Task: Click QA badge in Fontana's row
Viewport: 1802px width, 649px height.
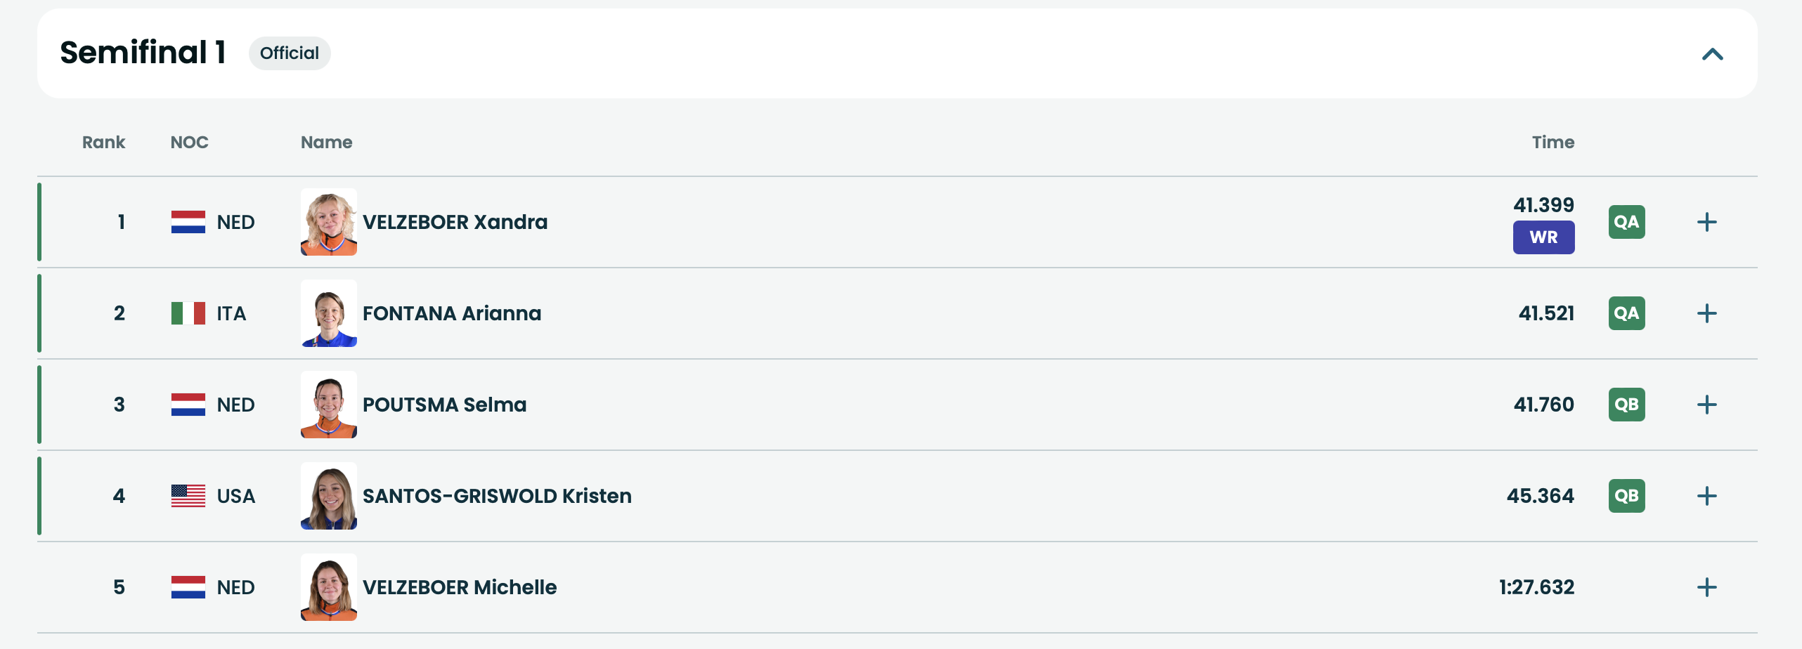Action: pyautogui.click(x=1626, y=313)
